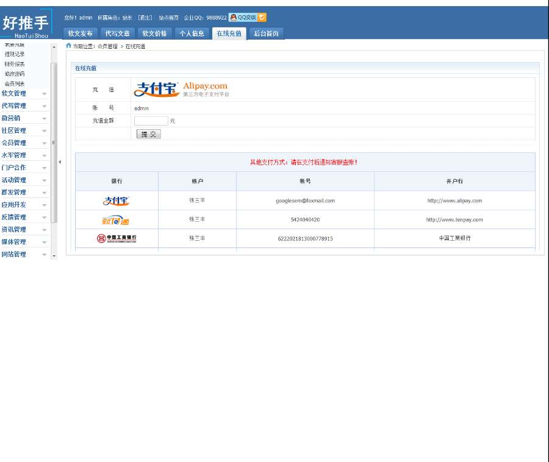Click the 好推手 site logo

(26, 24)
